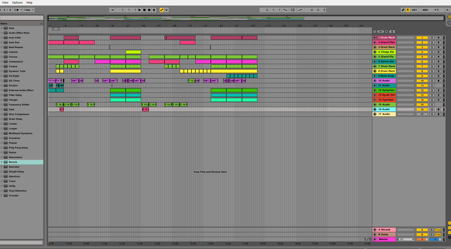The width and height of the screenshot is (451, 249).
Task: Open the metronome settings dropdown arrow
Action: pyautogui.click(x=21, y=10)
